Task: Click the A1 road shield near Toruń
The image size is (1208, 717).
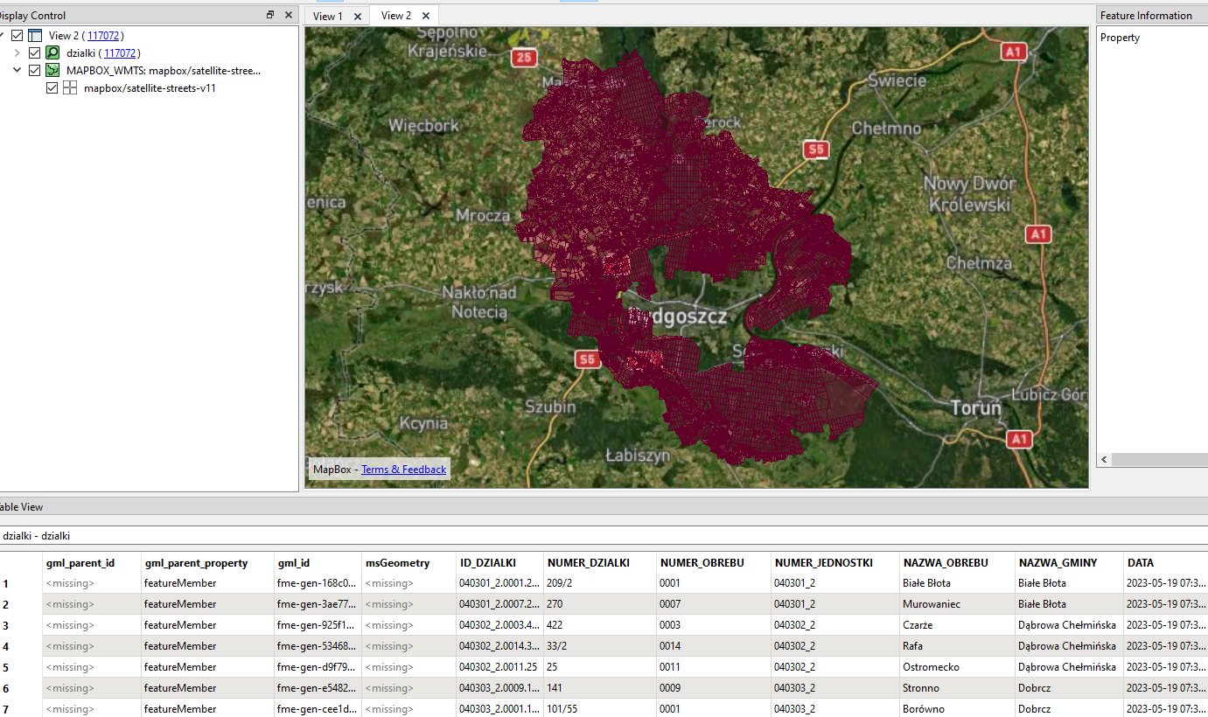Action: pyautogui.click(x=1017, y=438)
